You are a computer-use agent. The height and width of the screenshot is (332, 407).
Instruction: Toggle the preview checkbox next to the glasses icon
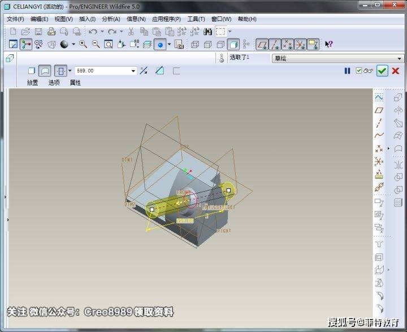pos(359,70)
